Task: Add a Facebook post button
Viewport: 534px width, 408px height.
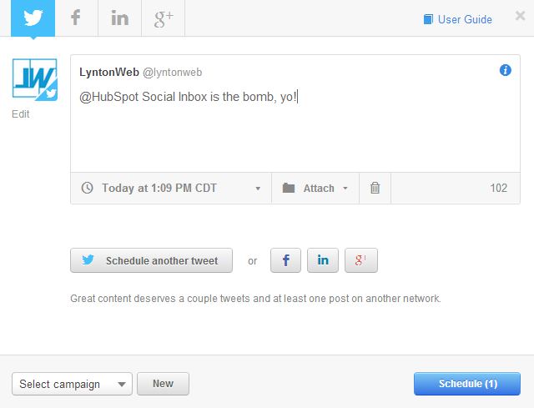Action: (285, 260)
